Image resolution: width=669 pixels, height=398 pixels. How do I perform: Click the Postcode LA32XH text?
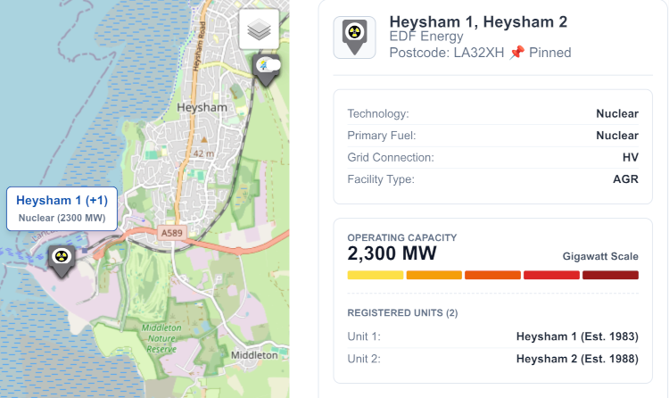point(446,53)
